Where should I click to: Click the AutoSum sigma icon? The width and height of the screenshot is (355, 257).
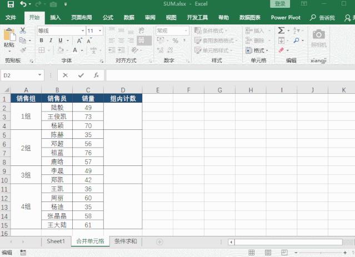(x=281, y=31)
